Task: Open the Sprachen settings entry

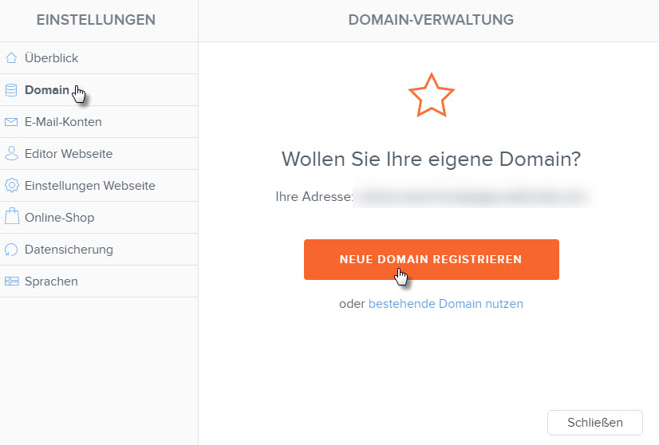Action: [99, 282]
